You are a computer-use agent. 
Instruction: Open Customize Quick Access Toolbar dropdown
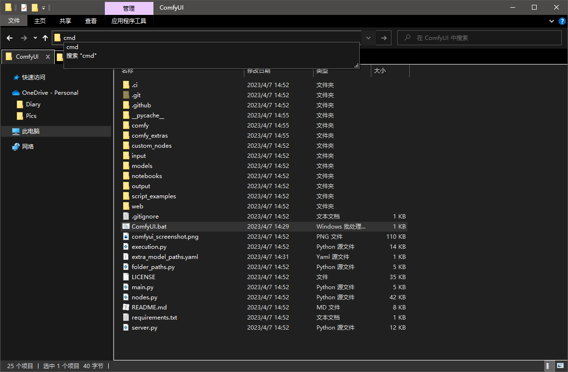[x=43, y=8]
